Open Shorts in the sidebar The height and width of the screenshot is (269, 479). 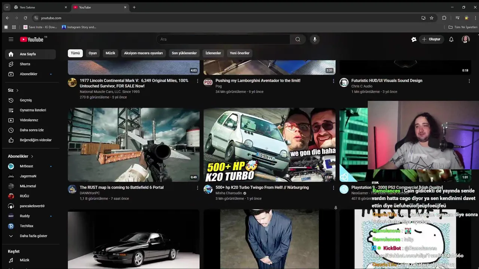(30, 64)
